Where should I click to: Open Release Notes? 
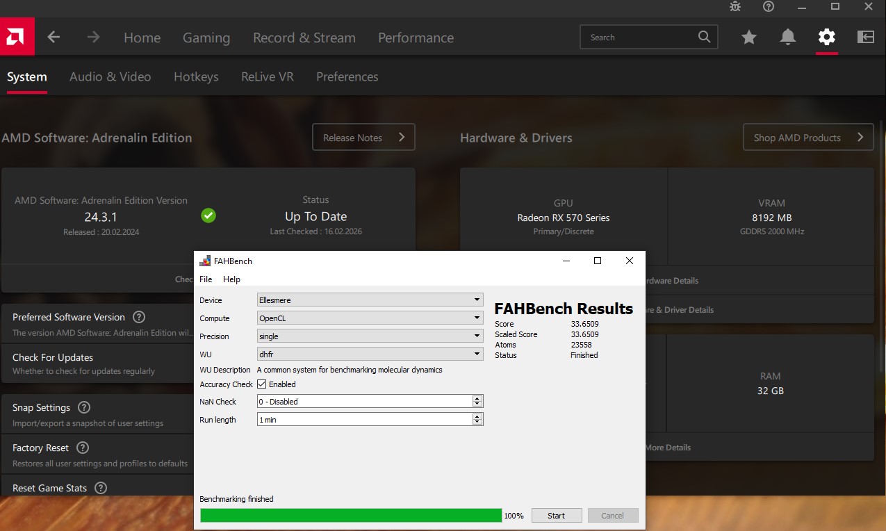(363, 137)
